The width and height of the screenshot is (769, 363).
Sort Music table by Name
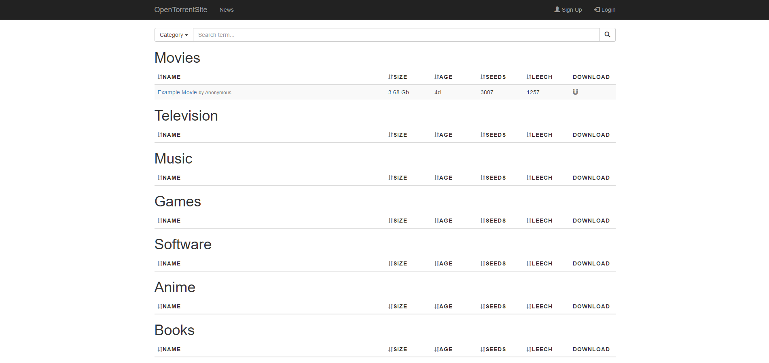click(169, 178)
